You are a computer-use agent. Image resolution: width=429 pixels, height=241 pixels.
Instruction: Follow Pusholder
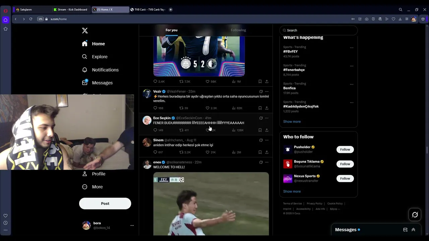coord(345,150)
